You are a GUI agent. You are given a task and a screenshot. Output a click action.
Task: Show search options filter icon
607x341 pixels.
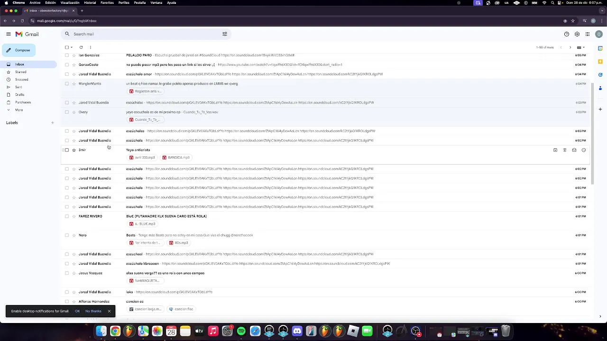(225, 34)
